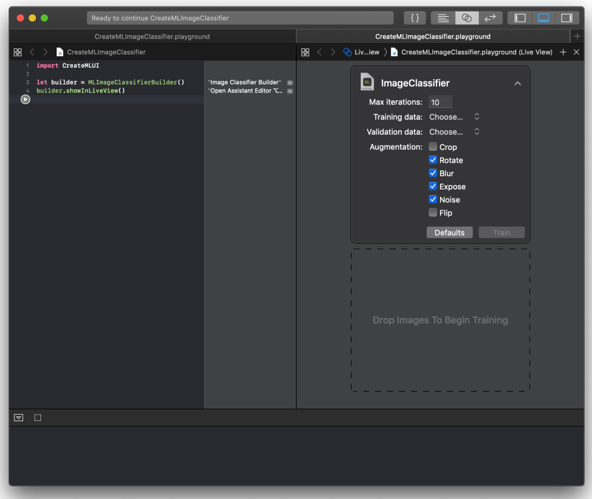Screen dimensions: 592x499
Task: Go forward in the left editor history
Action: point(45,52)
